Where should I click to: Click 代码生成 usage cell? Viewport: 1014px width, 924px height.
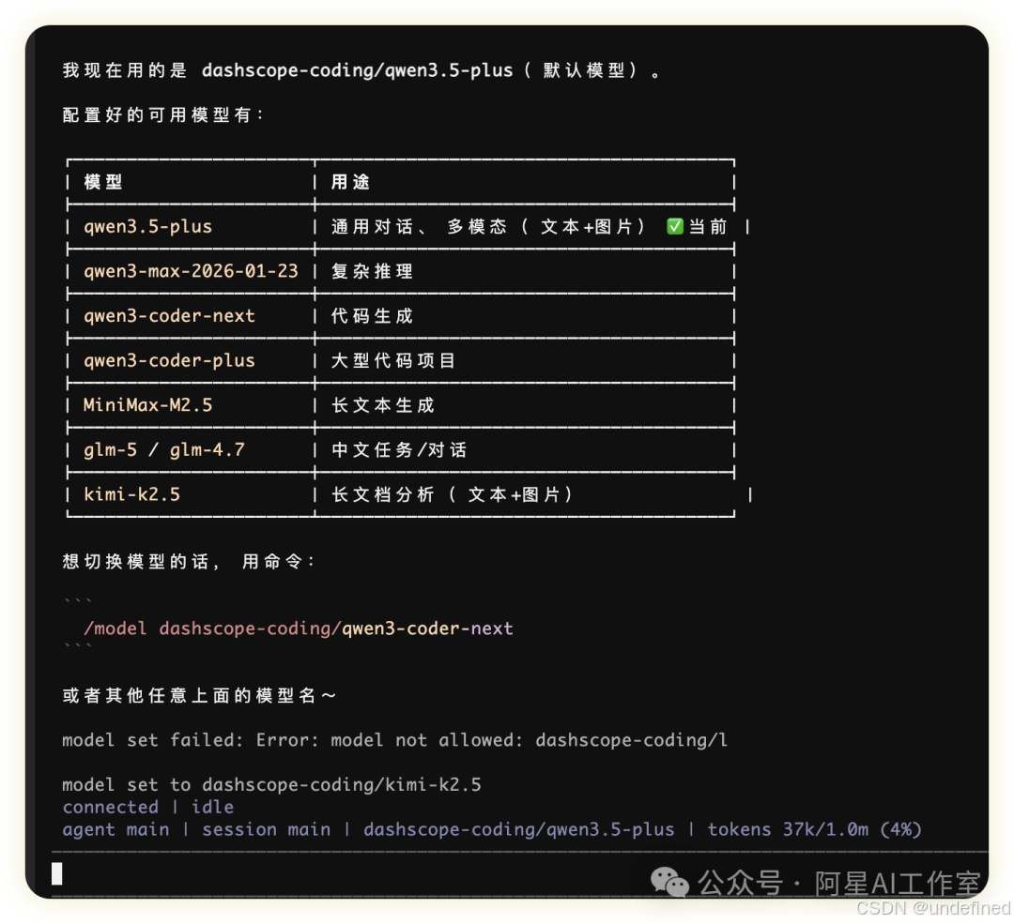pyautogui.click(x=372, y=316)
